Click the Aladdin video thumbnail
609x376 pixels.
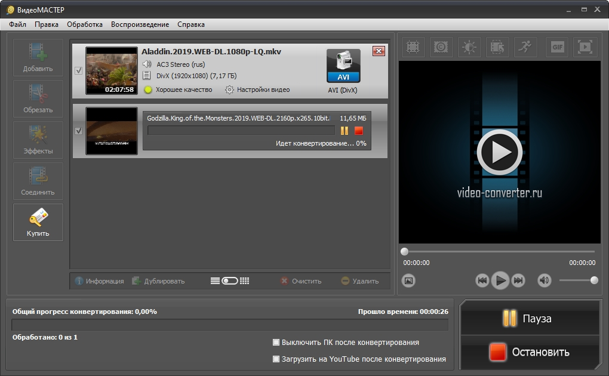[x=112, y=70]
